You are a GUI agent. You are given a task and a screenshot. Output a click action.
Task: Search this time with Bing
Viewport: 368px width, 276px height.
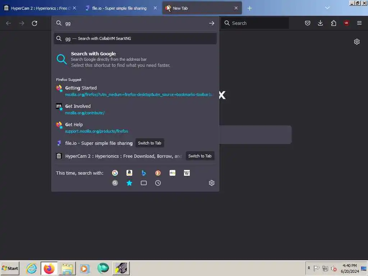tap(144, 173)
